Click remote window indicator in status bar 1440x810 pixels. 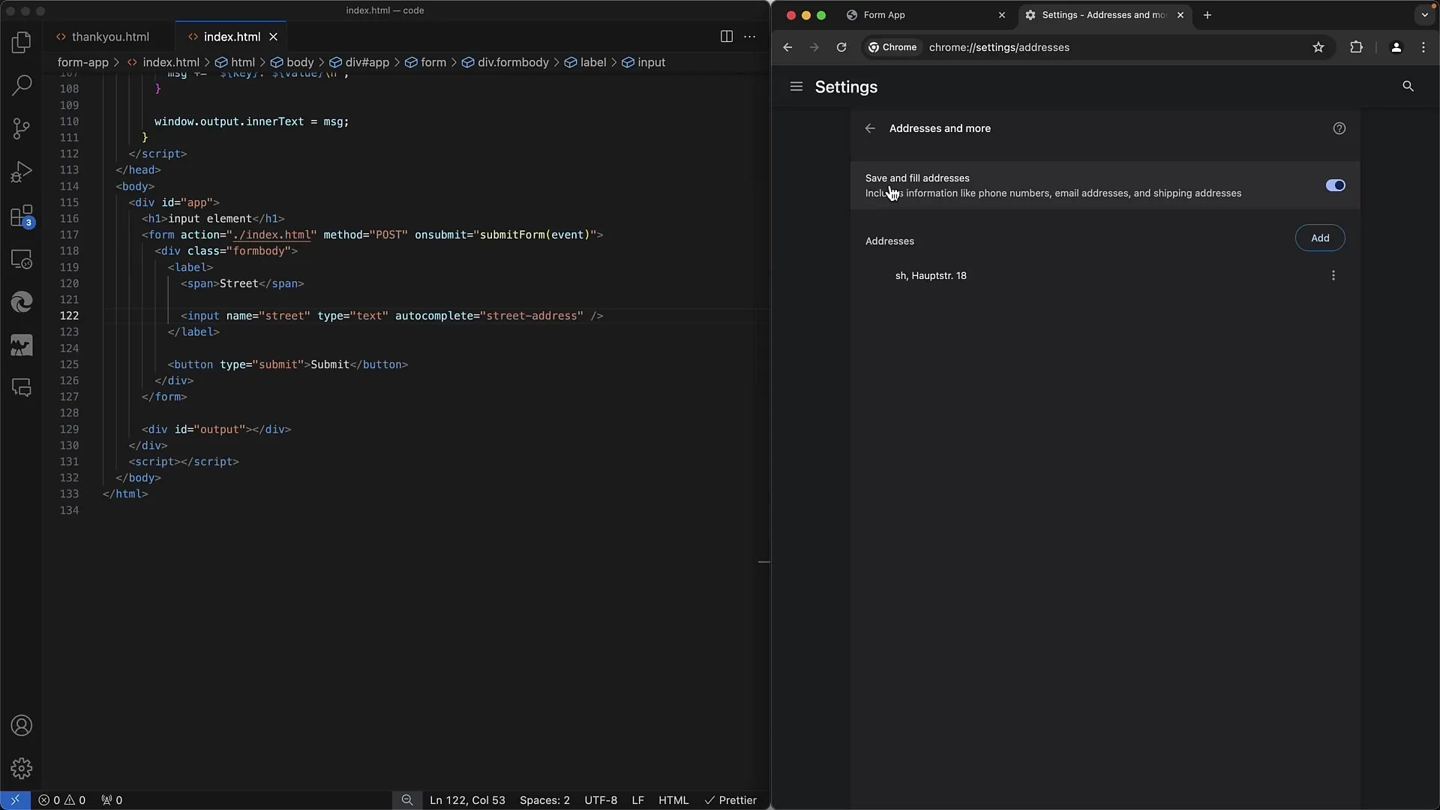(15, 800)
